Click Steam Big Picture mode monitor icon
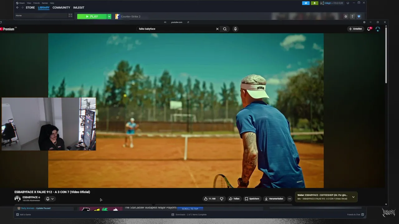Screen dimensions: 399x224 pyautogui.click(x=348, y=3)
